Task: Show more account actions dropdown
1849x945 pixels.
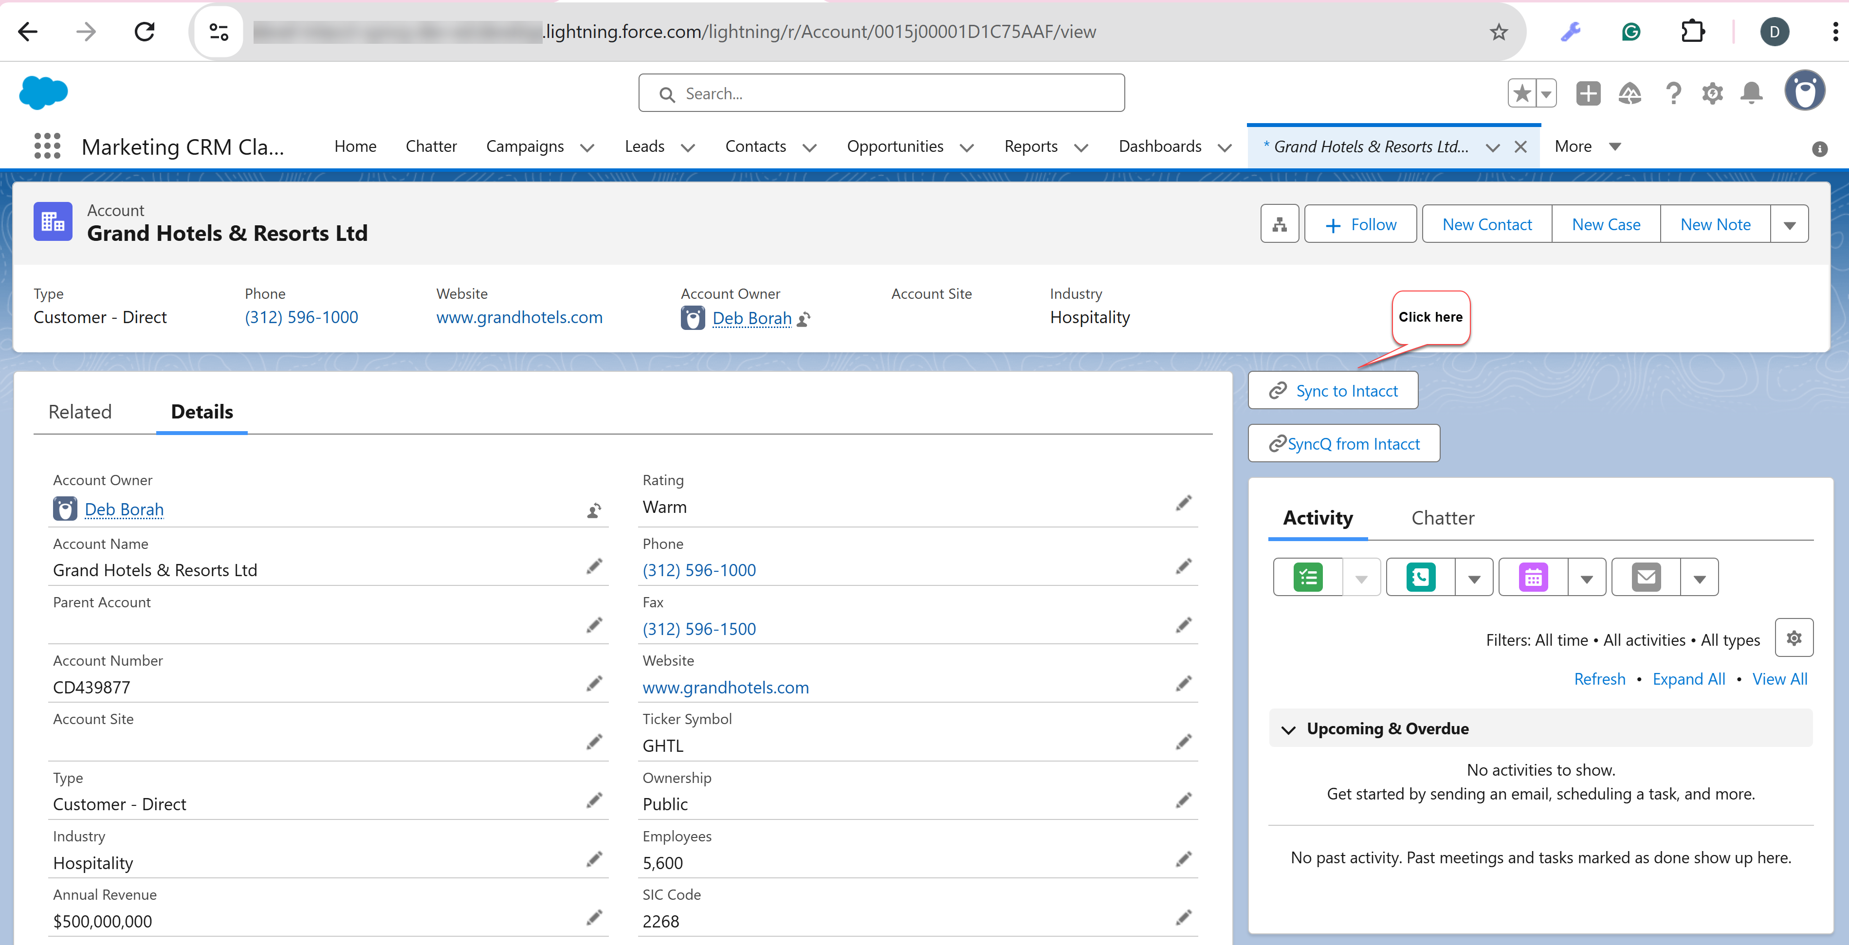Action: tap(1790, 225)
